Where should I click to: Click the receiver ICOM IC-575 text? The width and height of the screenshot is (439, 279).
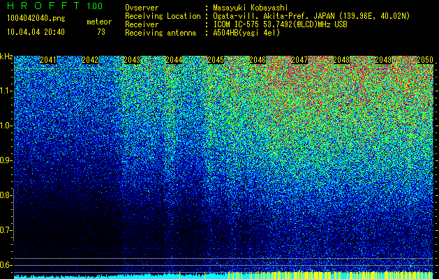pos(237,24)
